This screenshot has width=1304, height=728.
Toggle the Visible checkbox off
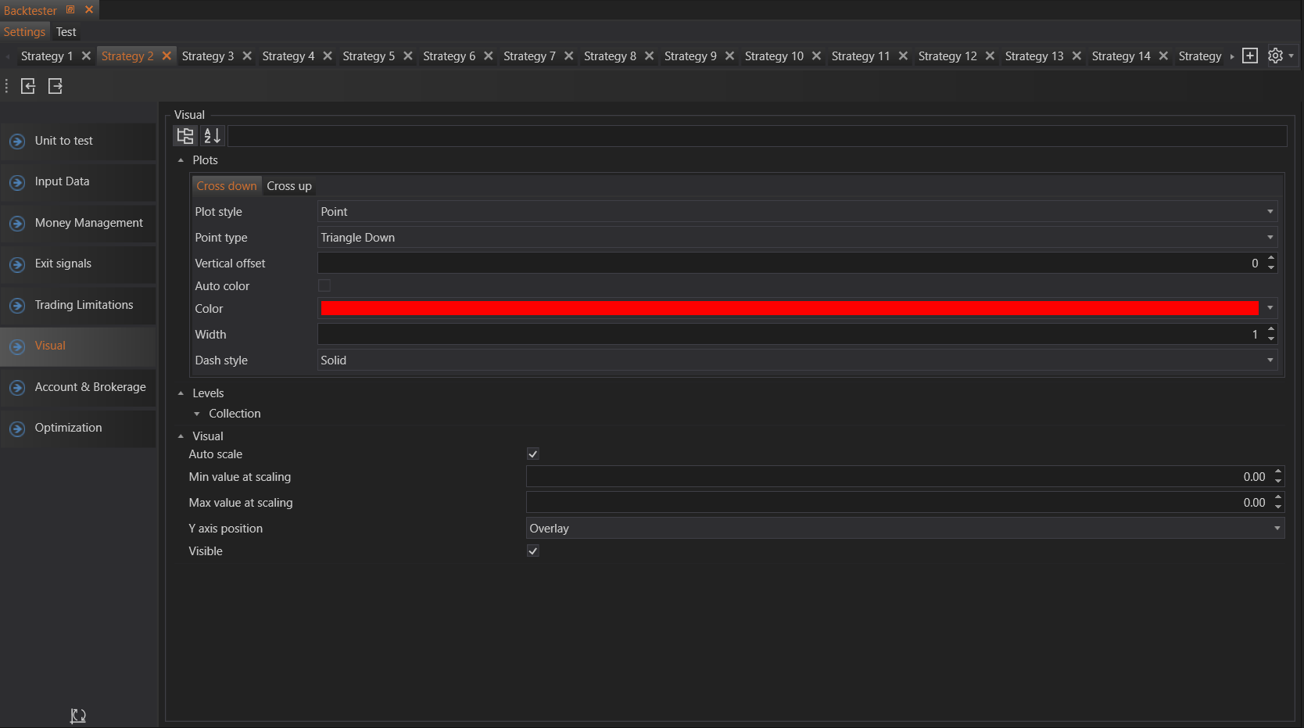click(x=533, y=551)
